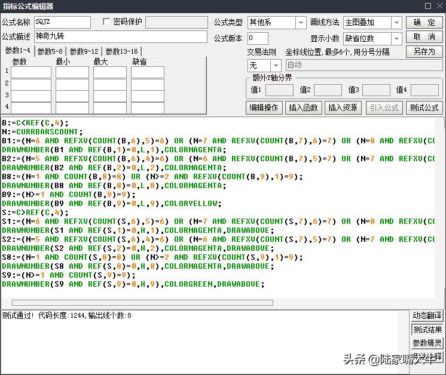This screenshot has width=446, height=375.
Task: Select the 参数13-16 tab
Action: (x=121, y=51)
